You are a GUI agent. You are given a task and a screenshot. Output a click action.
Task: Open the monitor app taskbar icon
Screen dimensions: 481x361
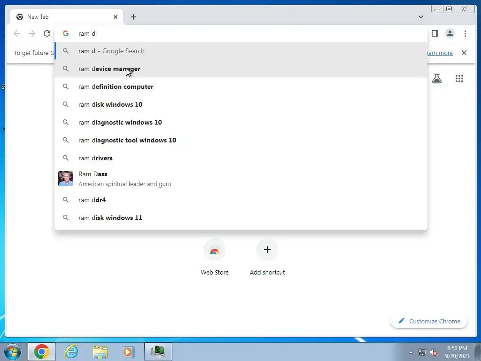pos(158,352)
